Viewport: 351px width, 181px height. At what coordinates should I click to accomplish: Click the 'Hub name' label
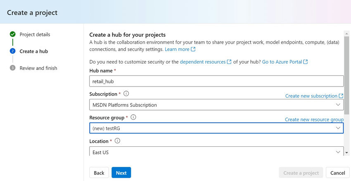[x=101, y=71]
